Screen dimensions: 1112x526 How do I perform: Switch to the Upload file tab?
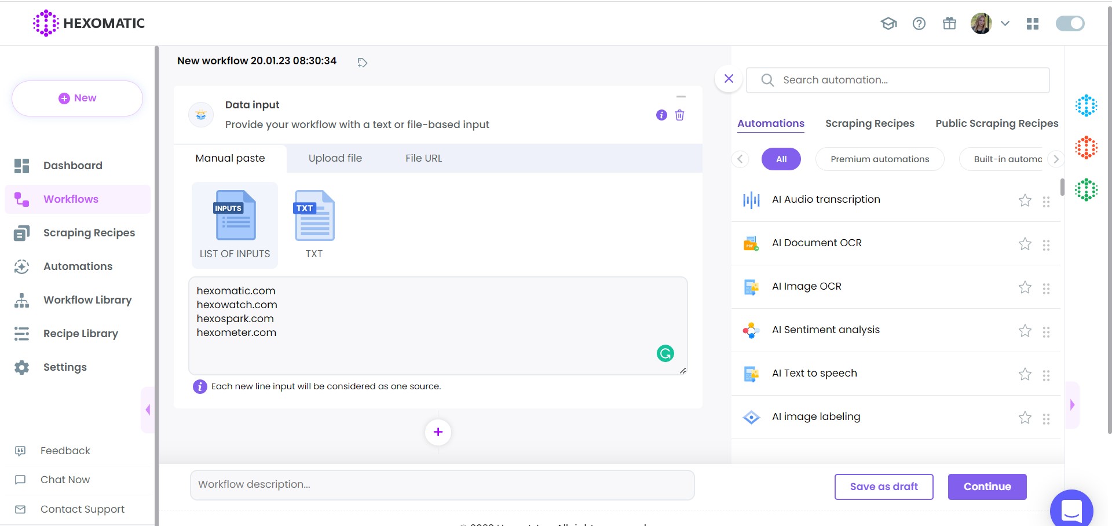[335, 158]
